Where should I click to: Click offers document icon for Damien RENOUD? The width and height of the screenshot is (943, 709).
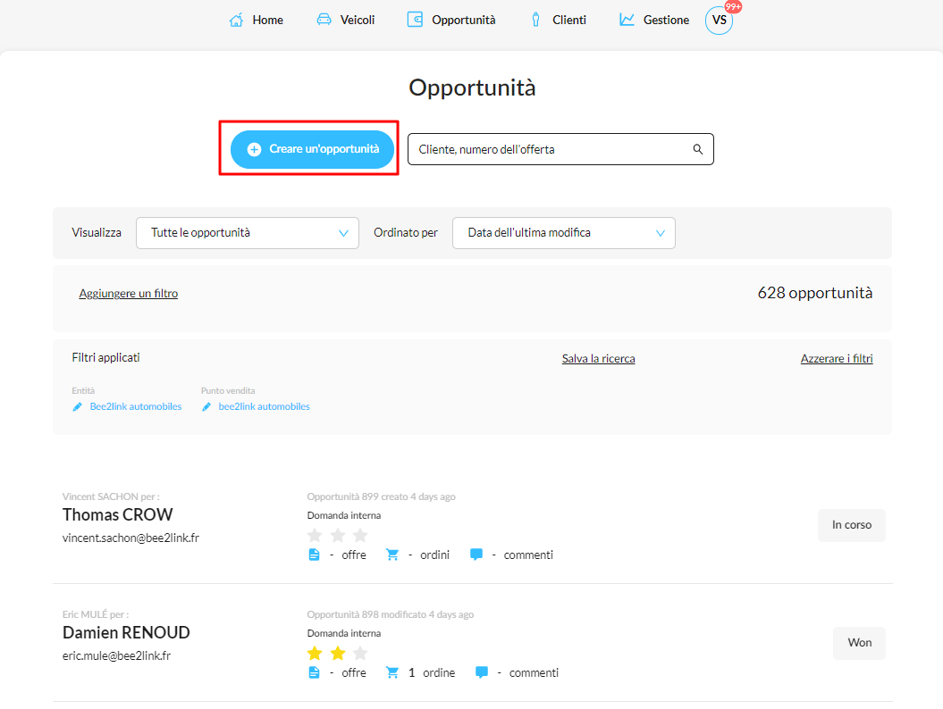click(314, 672)
